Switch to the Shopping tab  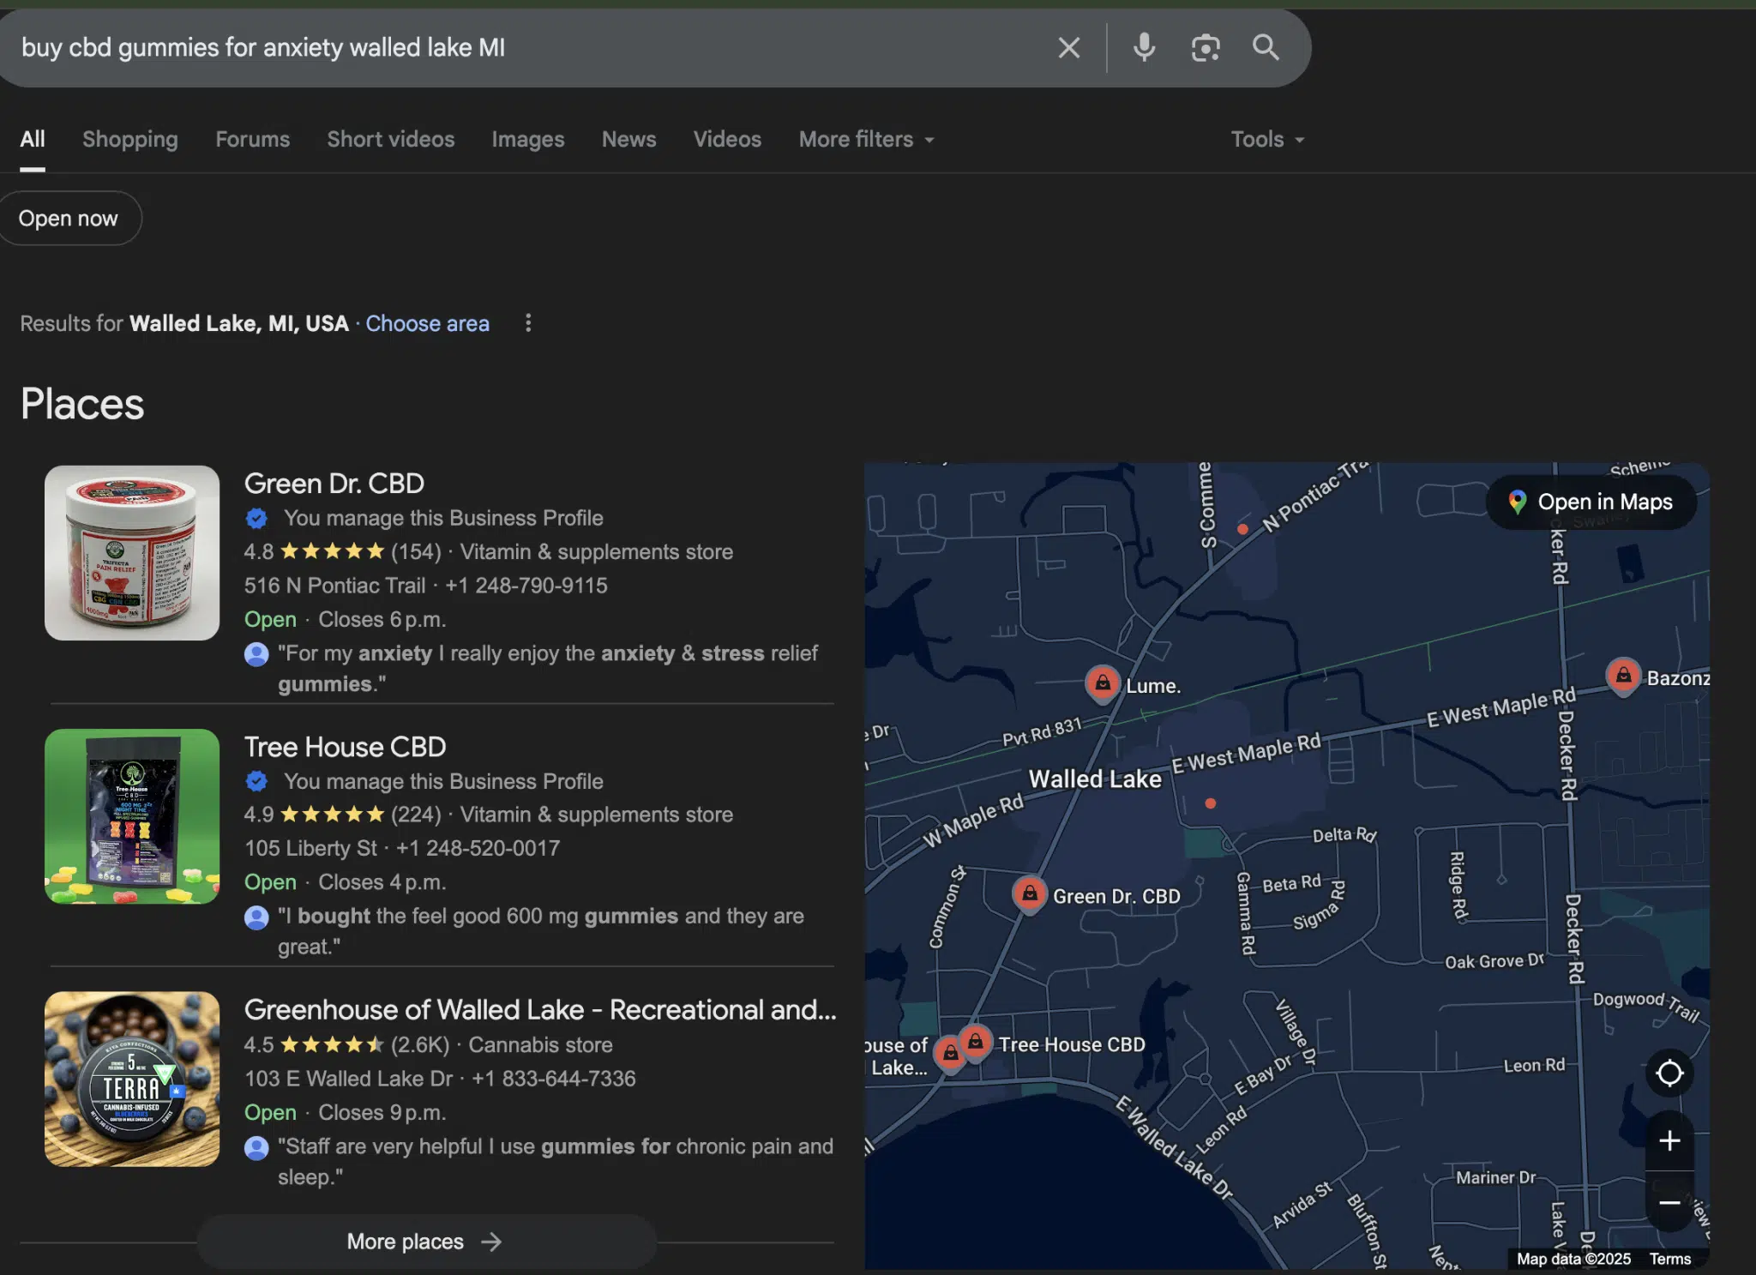click(x=130, y=139)
